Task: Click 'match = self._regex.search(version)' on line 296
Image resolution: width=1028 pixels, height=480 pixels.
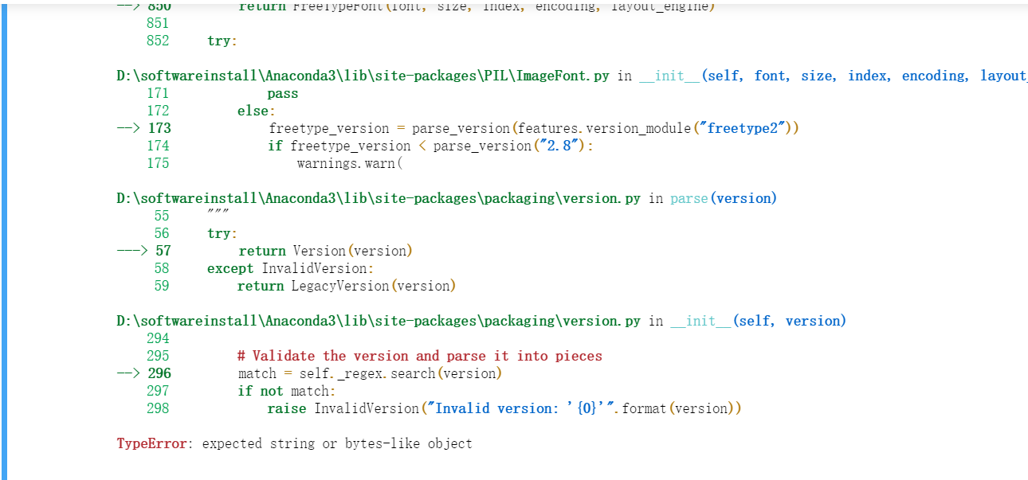Action: [x=371, y=373]
